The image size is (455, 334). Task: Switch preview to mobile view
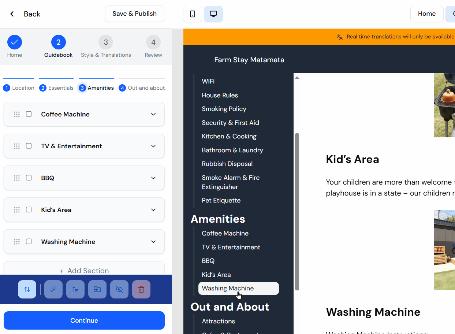tap(192, 14)
